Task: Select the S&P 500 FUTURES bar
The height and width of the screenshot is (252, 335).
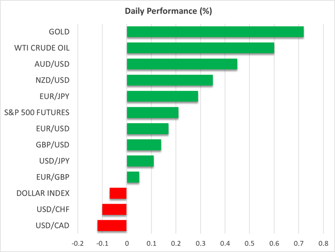Action: point(152,112)
